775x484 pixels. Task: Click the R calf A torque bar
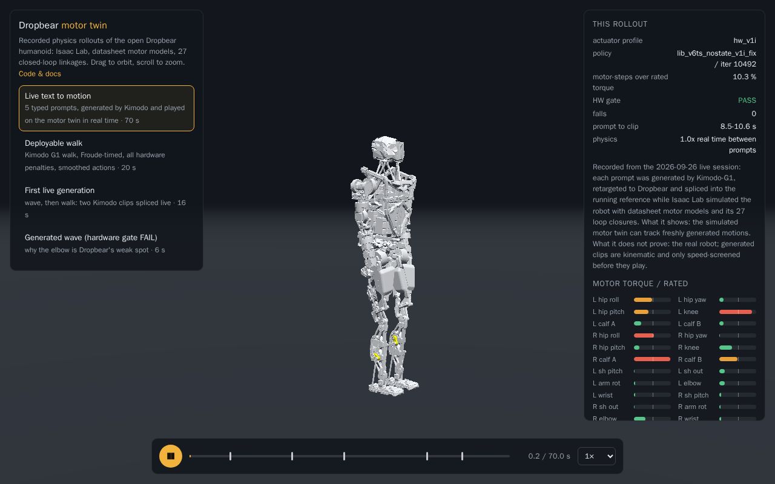click(652, 359)
